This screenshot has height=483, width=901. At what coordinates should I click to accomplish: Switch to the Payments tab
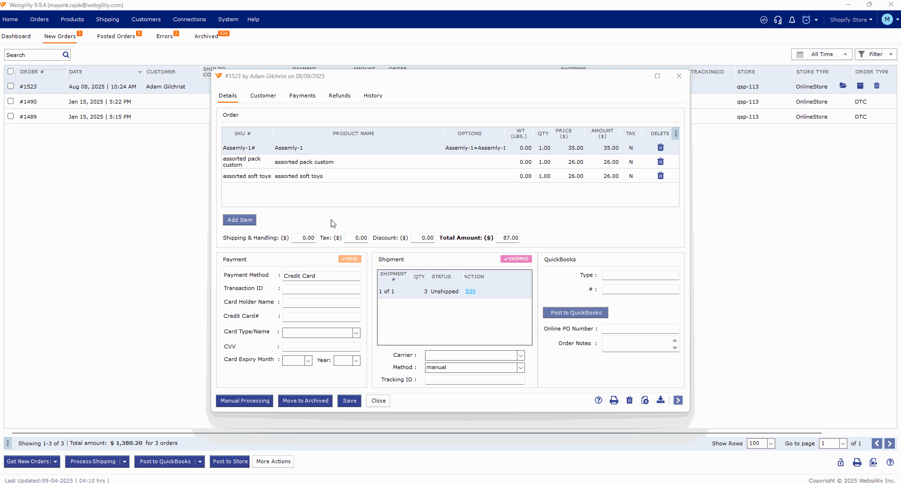coord(302,96)
